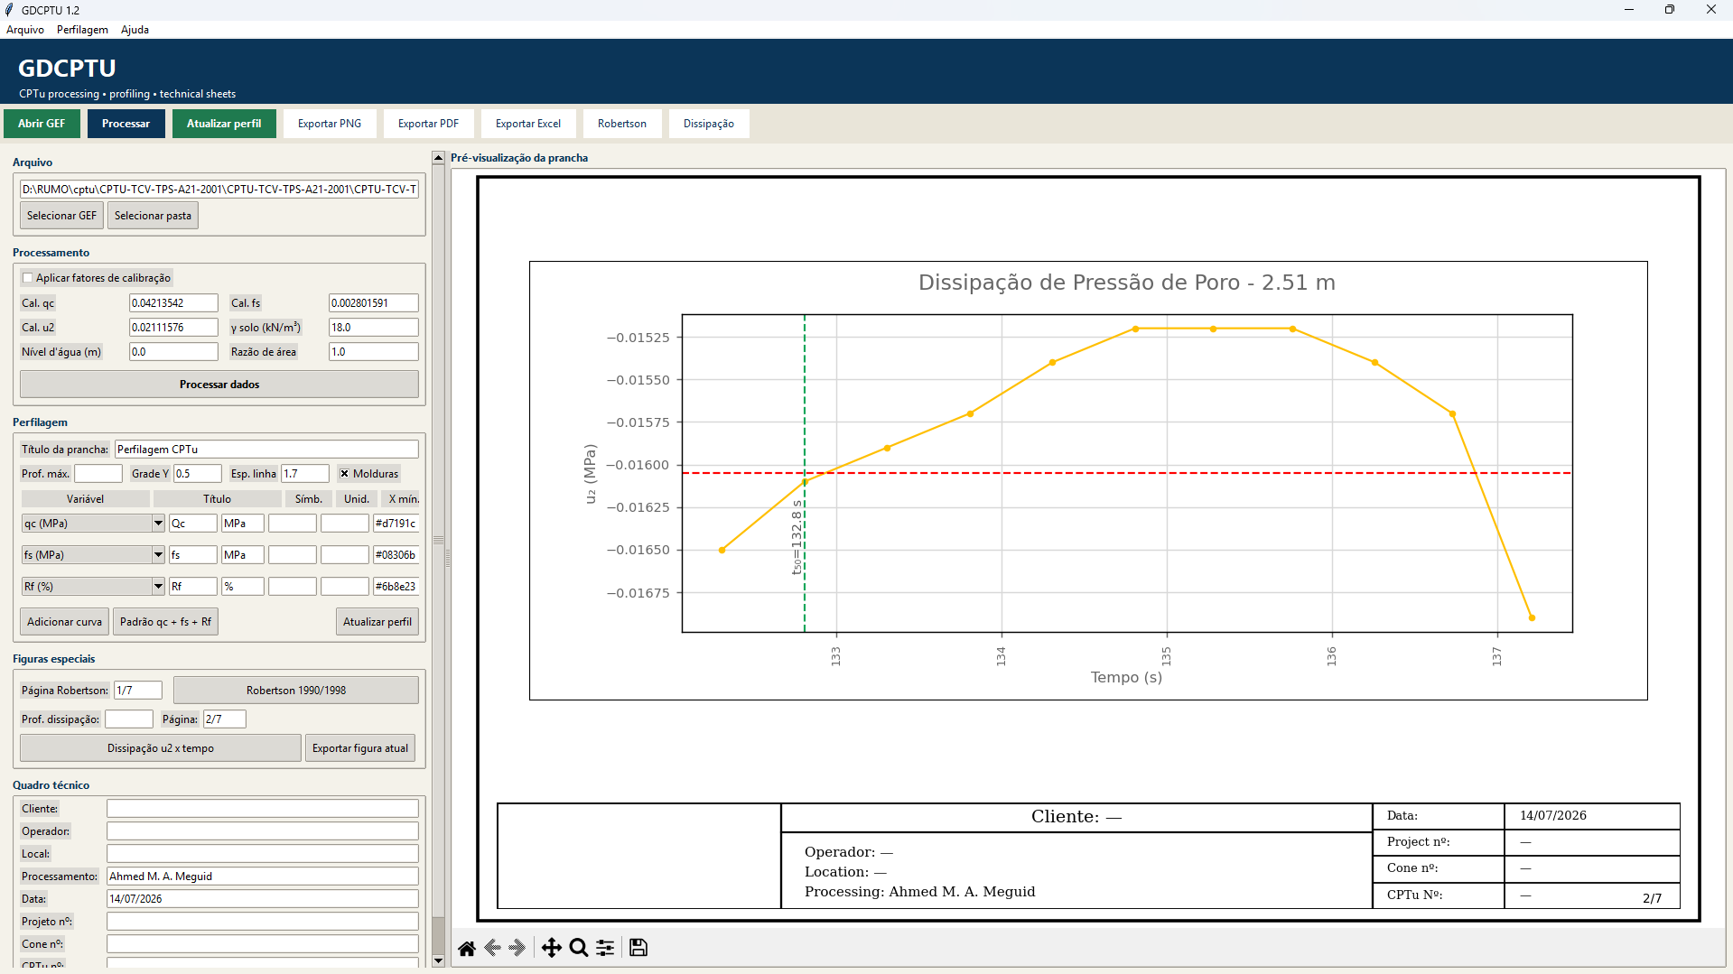The width and height of the screenshot is (1733, 974).
Task: Click Padrão qc + fs + Rf button
Action: click(x=165, y=622)
